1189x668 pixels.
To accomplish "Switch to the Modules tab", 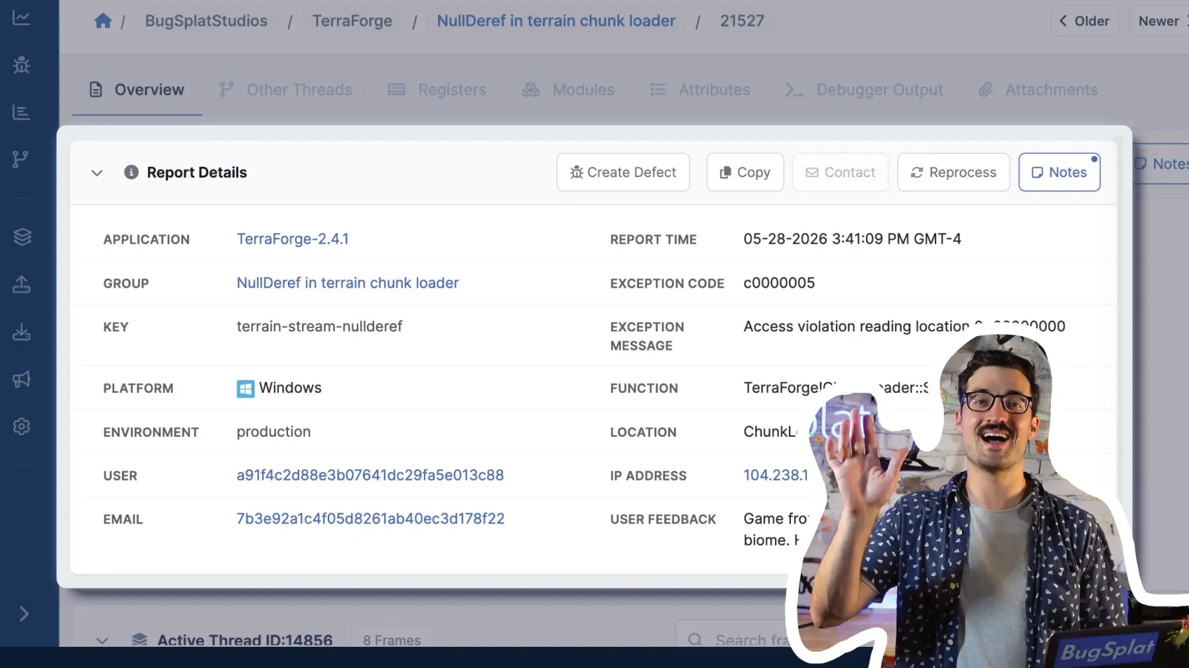I will pos(569,89).
